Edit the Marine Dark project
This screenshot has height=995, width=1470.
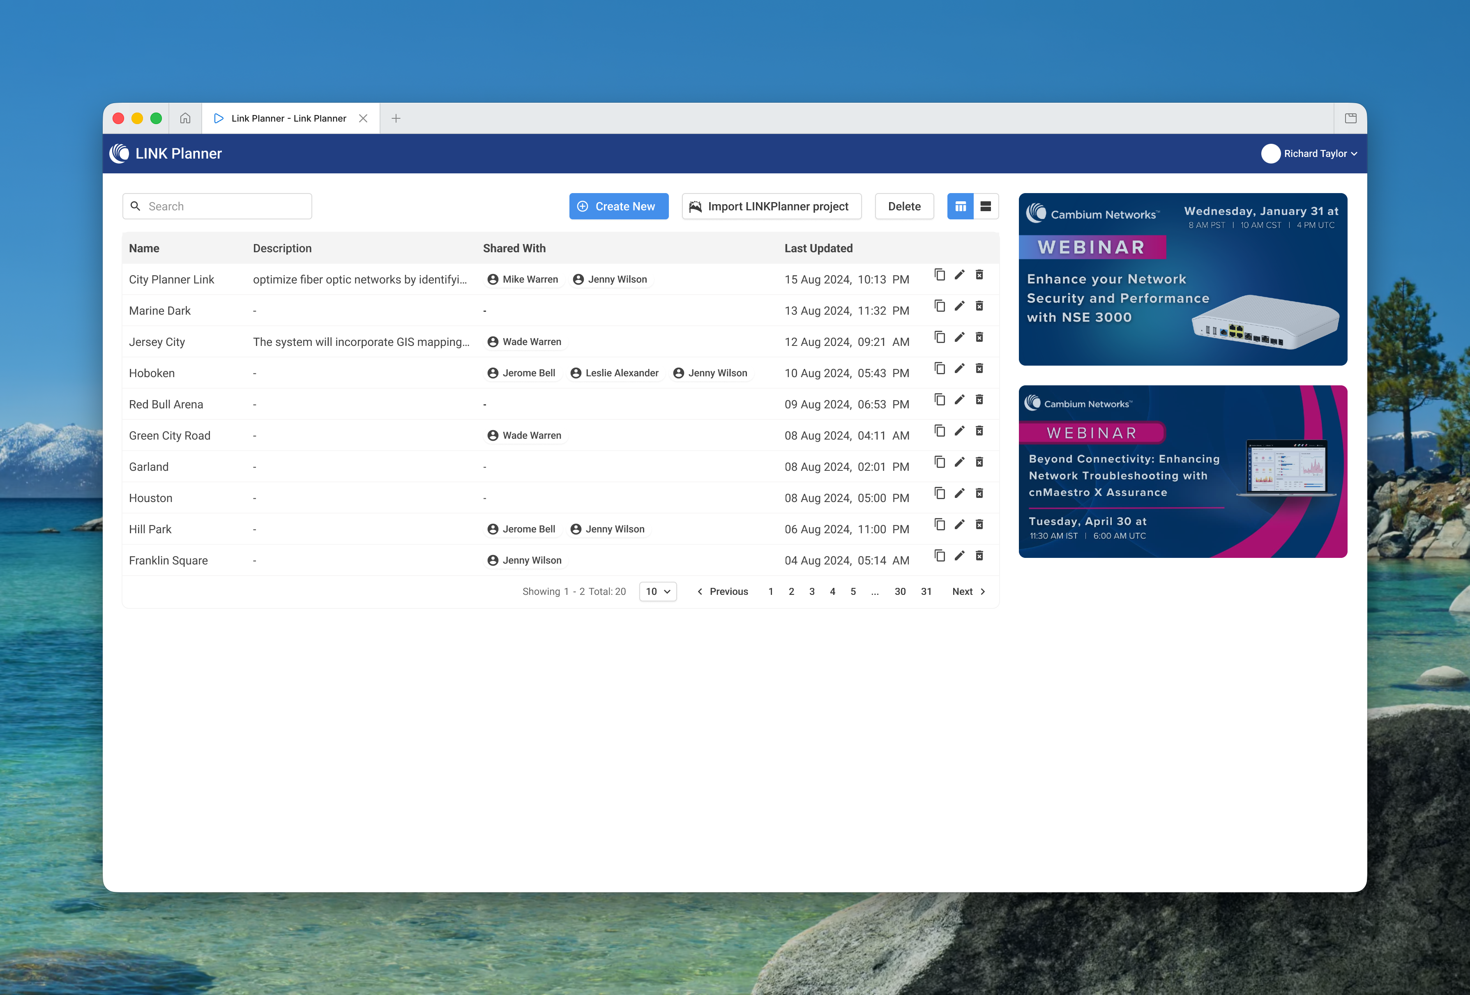(960, 306)
